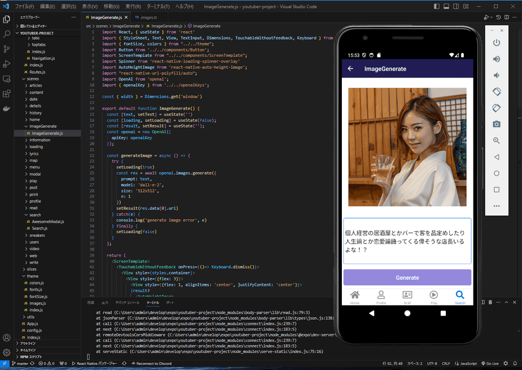Click emulator sidebar back triangle
The image size is (522, 370).
coord(496,157)
